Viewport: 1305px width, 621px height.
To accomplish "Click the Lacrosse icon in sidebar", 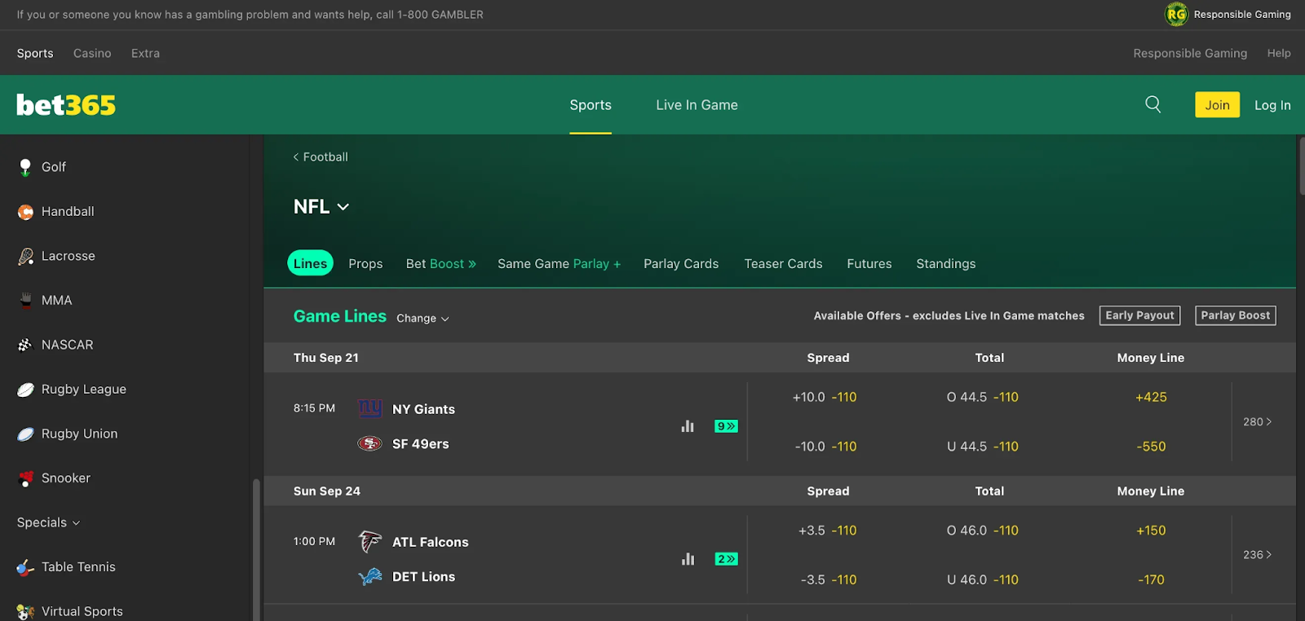I will (x=25, y=256).
